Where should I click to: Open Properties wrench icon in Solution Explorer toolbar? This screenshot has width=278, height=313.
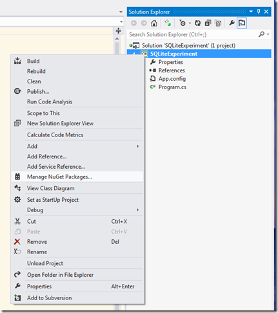click(x=232, y=23)
